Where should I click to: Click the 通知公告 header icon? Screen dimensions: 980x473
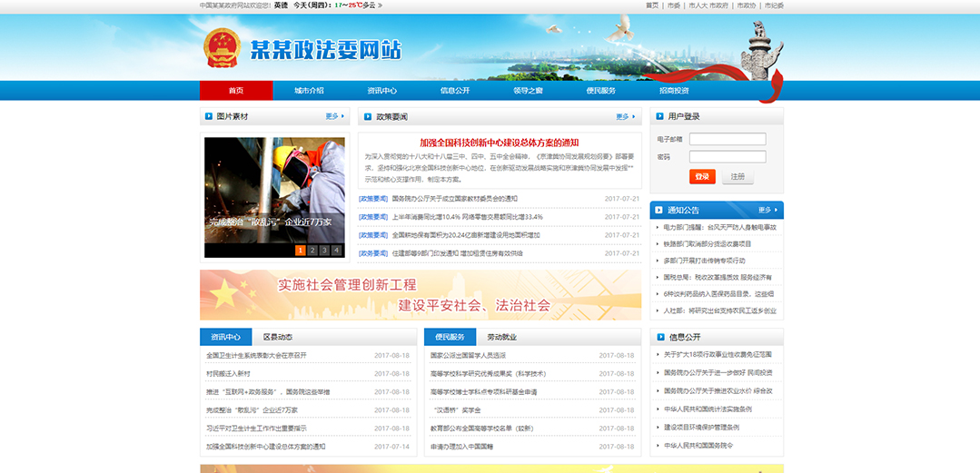(659, 210)
